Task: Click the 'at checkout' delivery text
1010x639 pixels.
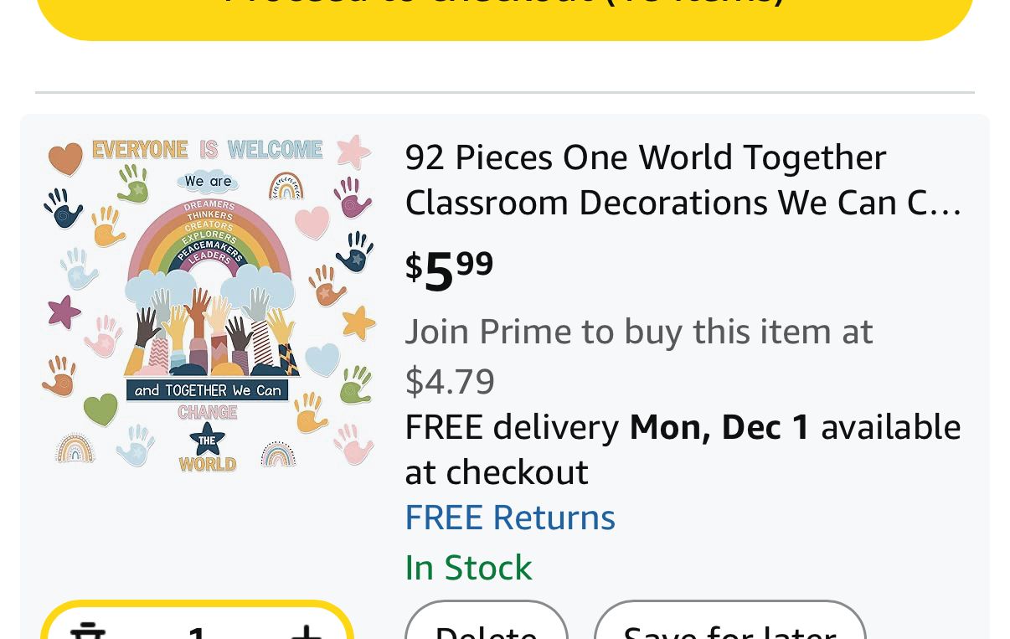Action: [497, 472]
